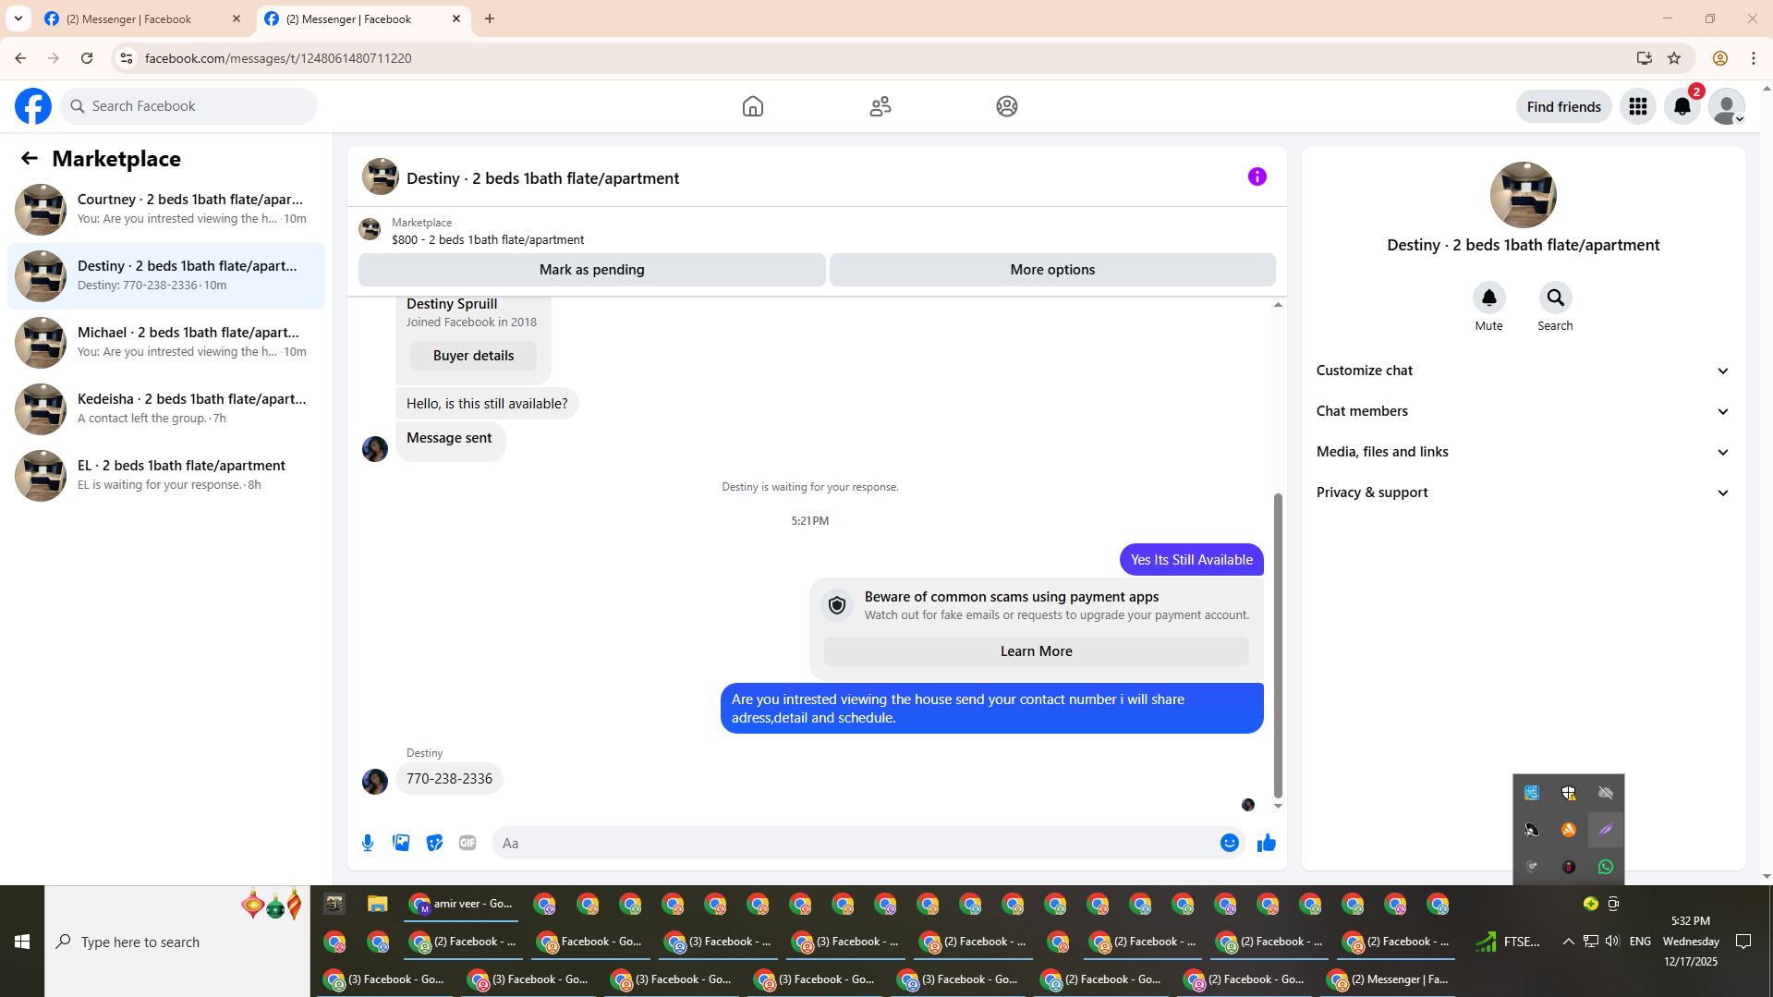Click Mark as pending button
This screenshot has height=997, width=1773.
pos(592,270)
